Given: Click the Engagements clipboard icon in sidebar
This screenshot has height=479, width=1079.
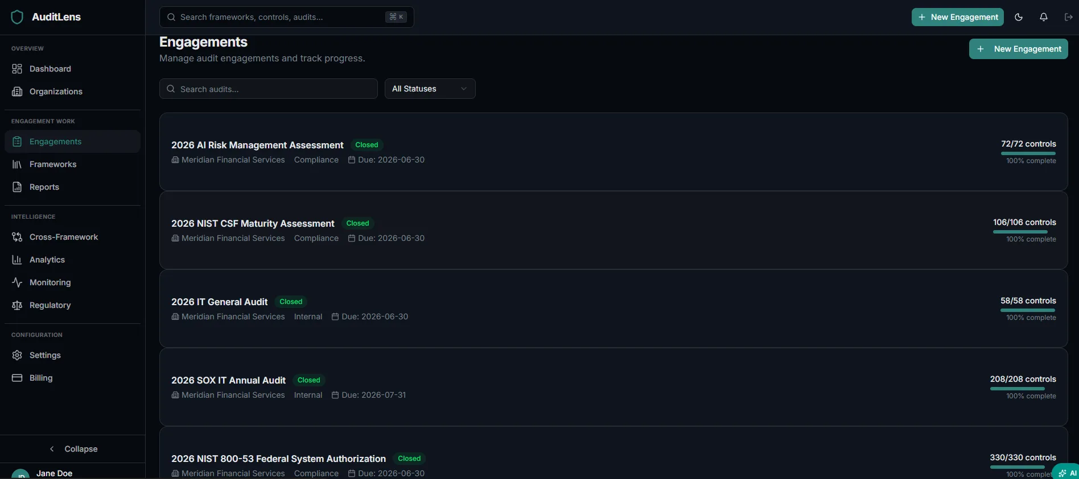Looking at the screenshot, I should coord(17,141).
